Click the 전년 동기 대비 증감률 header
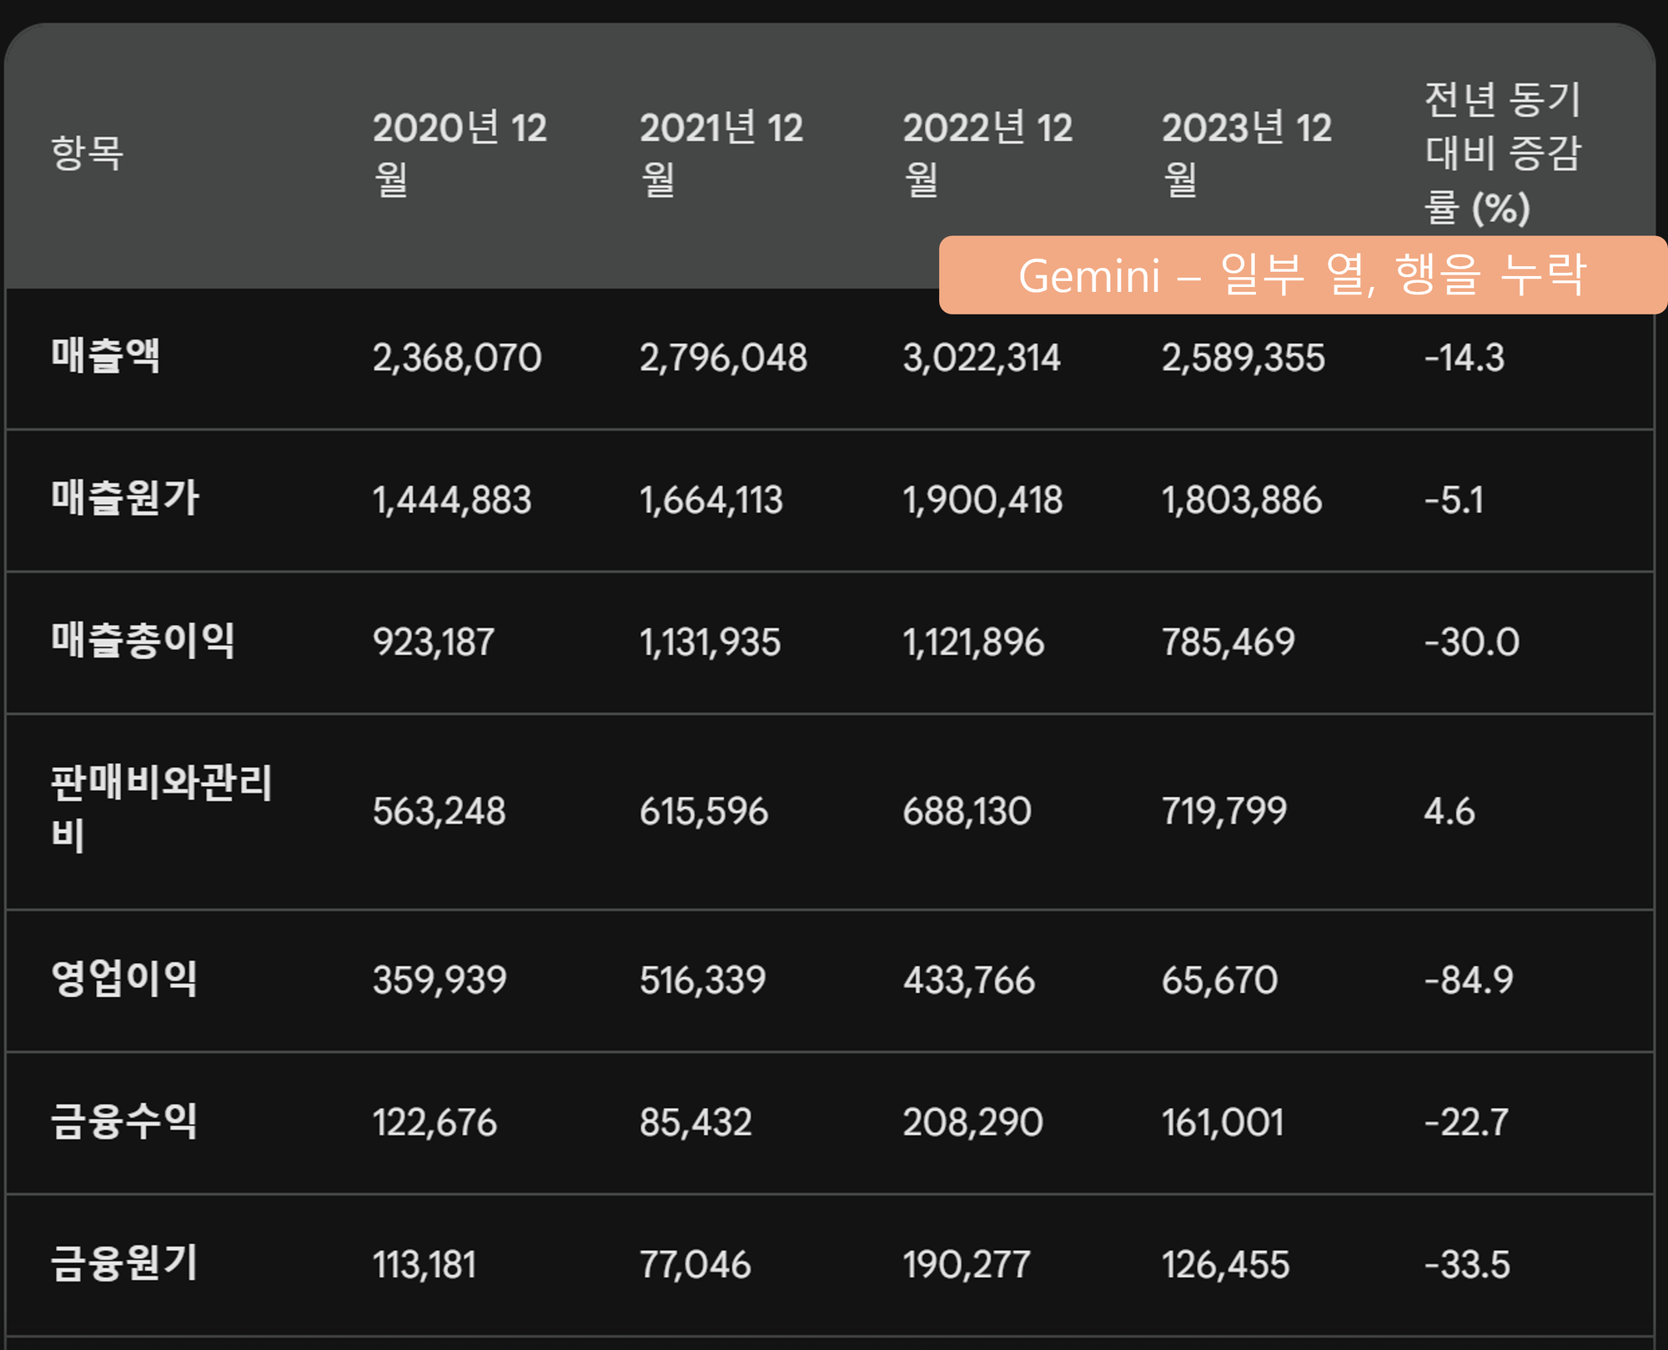The image size is (1668, 1350). (x=1502, y=154)
